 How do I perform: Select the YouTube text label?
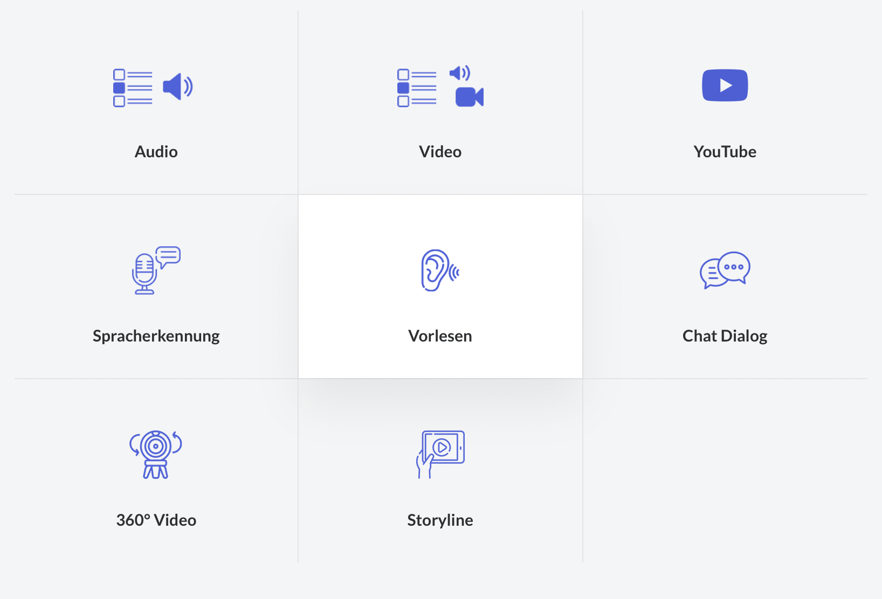(725, 152)
